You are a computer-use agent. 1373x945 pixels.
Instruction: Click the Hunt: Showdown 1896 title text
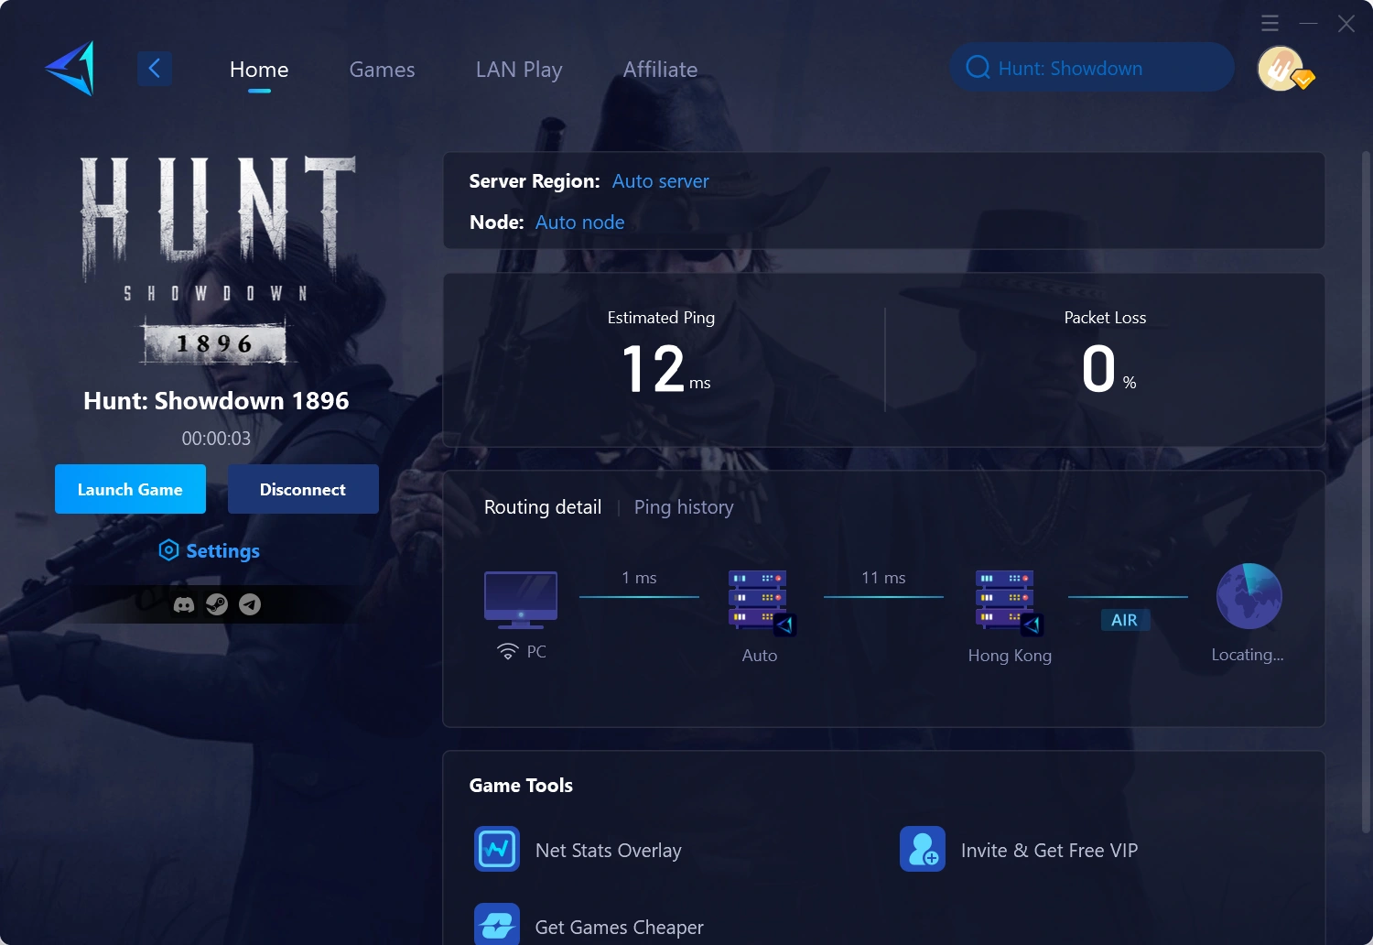(x=216, y=401)
